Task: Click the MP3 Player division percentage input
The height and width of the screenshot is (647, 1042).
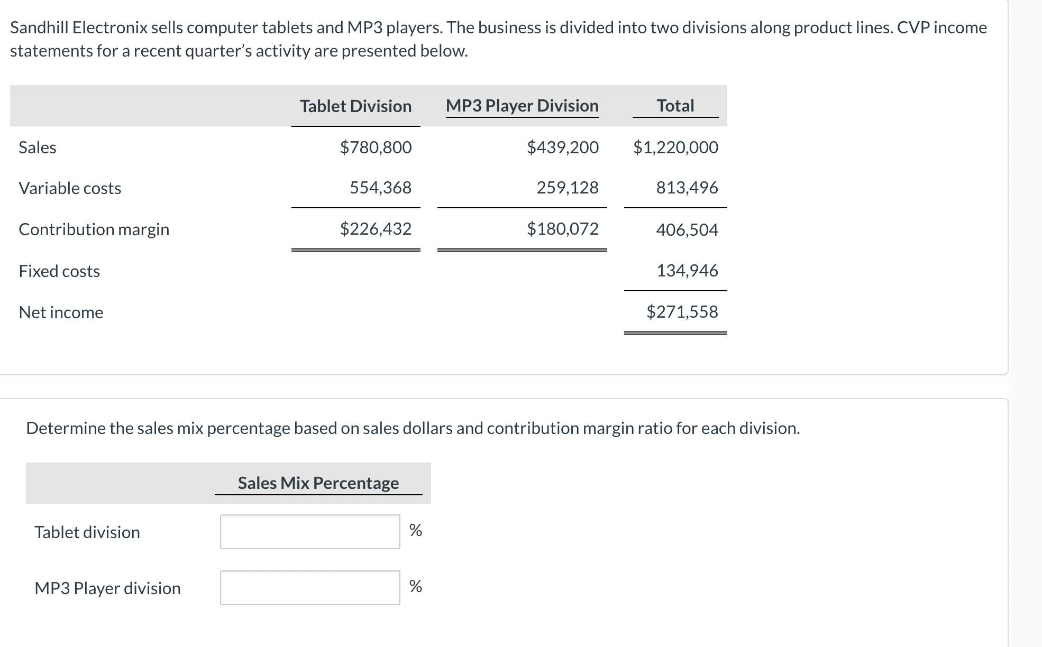Action: pos(310,588)
